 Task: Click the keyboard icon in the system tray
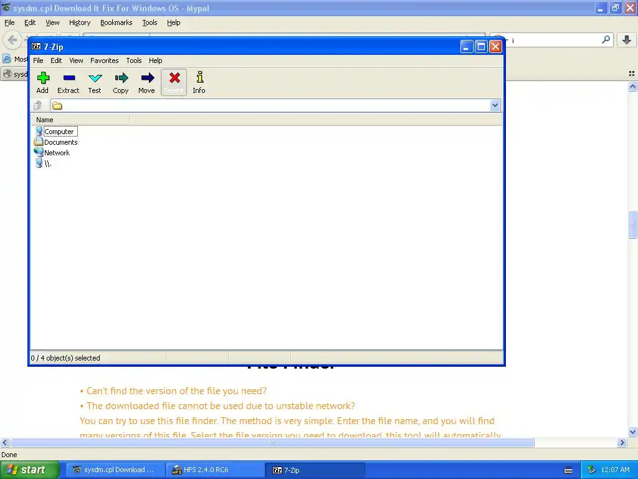tap(568, 470)
